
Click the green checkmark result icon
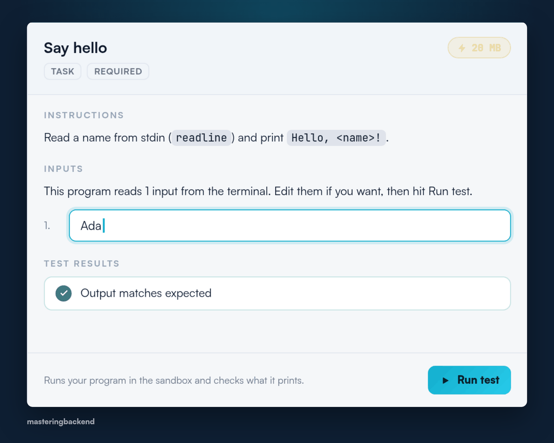pos(64,293)
